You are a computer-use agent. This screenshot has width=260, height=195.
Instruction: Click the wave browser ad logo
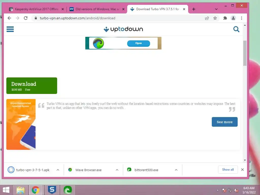[99, 43]
